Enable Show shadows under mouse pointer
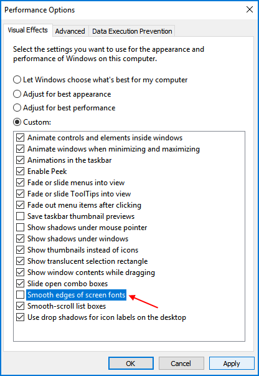The image size is (259, 376). click(21, 228)
